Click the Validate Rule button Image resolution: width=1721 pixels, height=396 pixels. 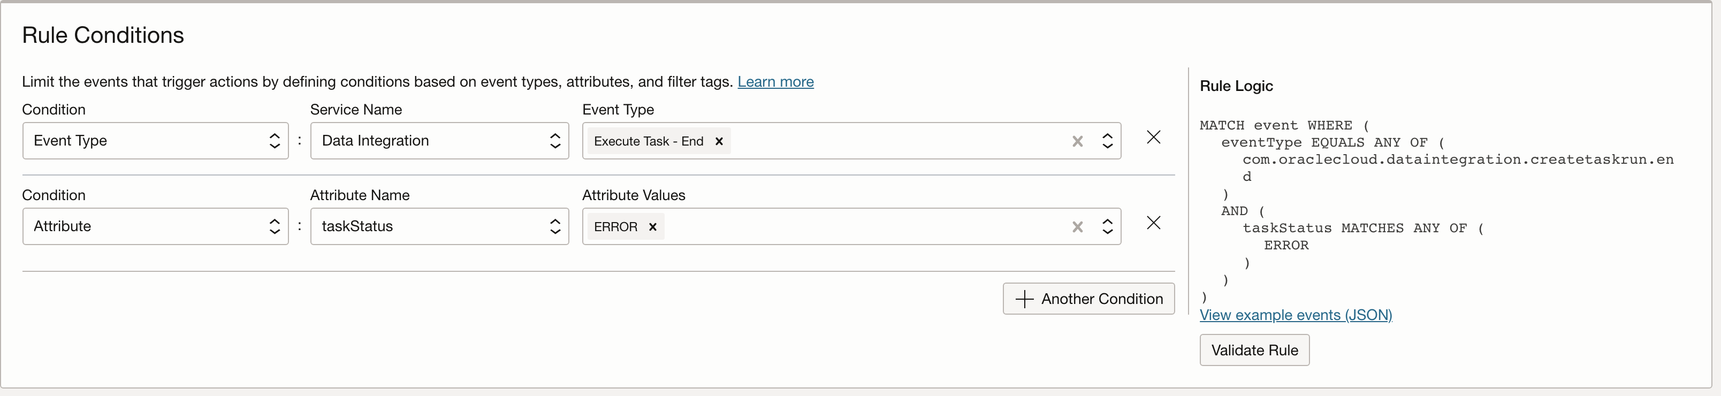(x=1254, y=350)
